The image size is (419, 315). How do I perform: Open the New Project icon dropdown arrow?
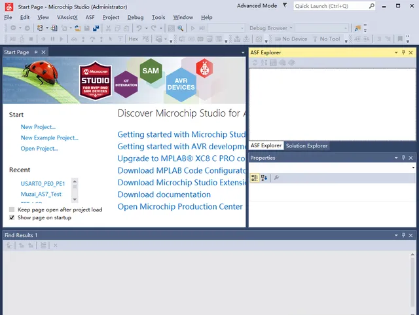tap(47, 28)
